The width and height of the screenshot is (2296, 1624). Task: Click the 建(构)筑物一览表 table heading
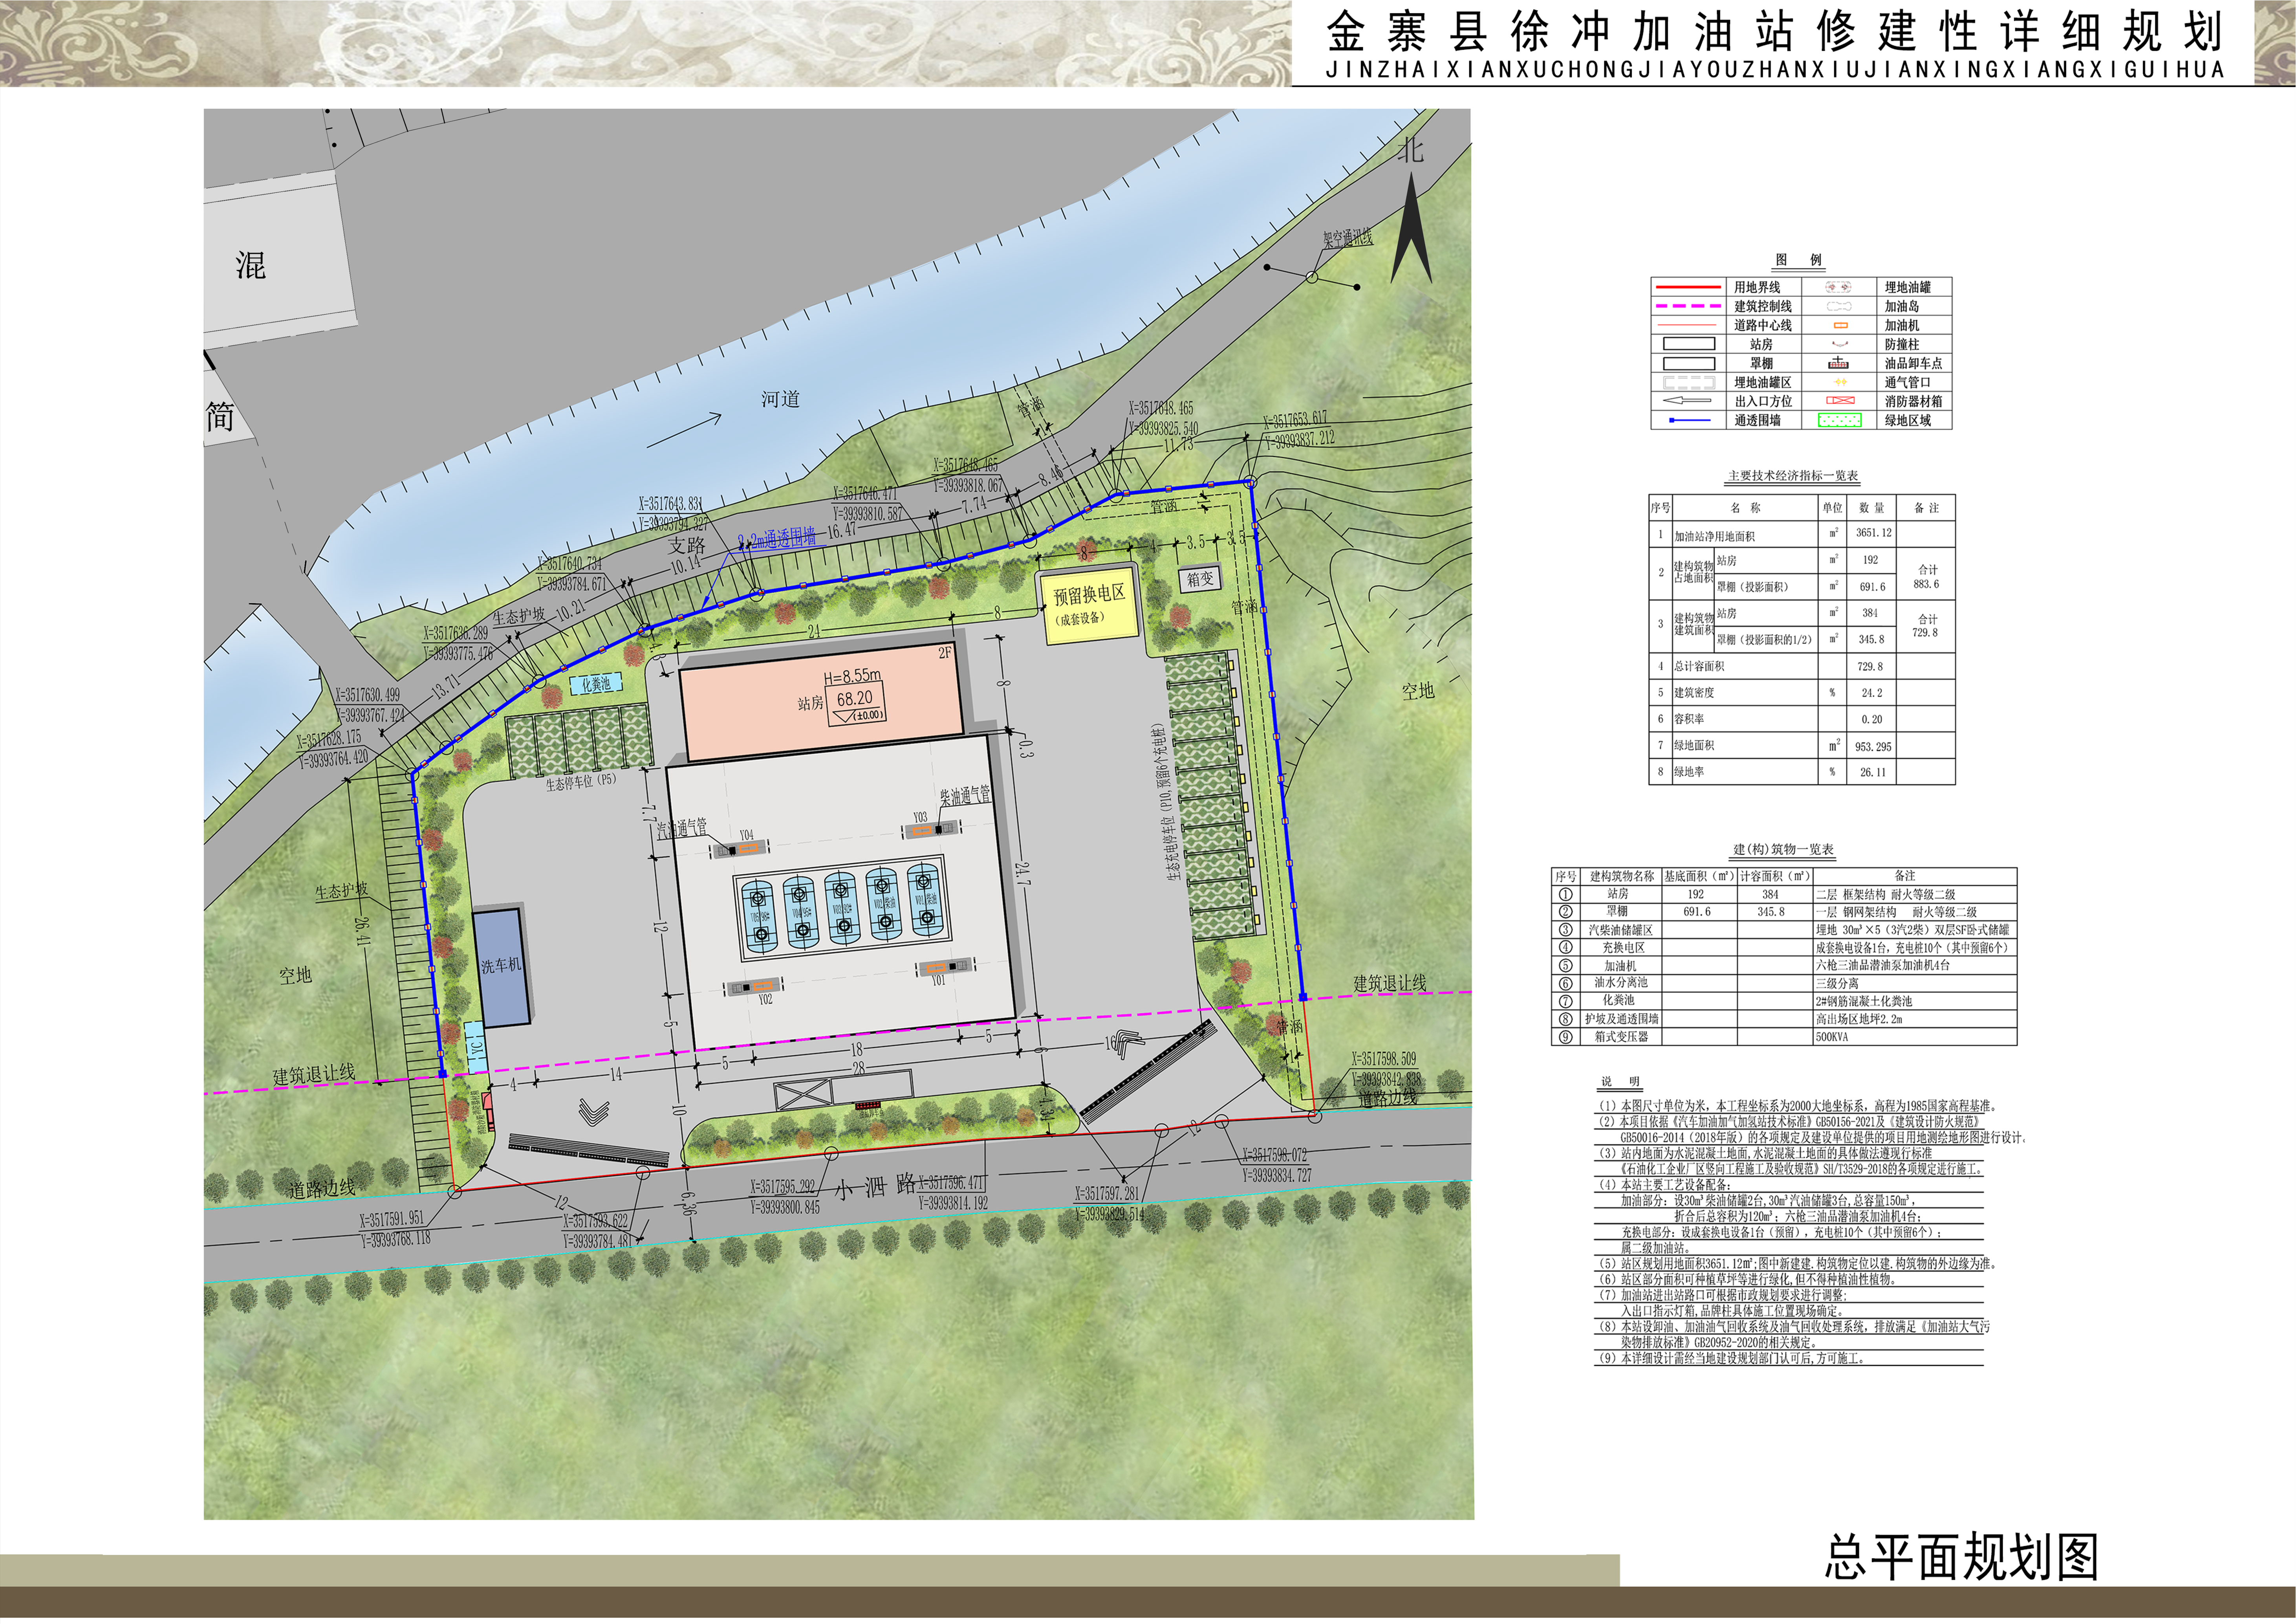click(1783, 850)
